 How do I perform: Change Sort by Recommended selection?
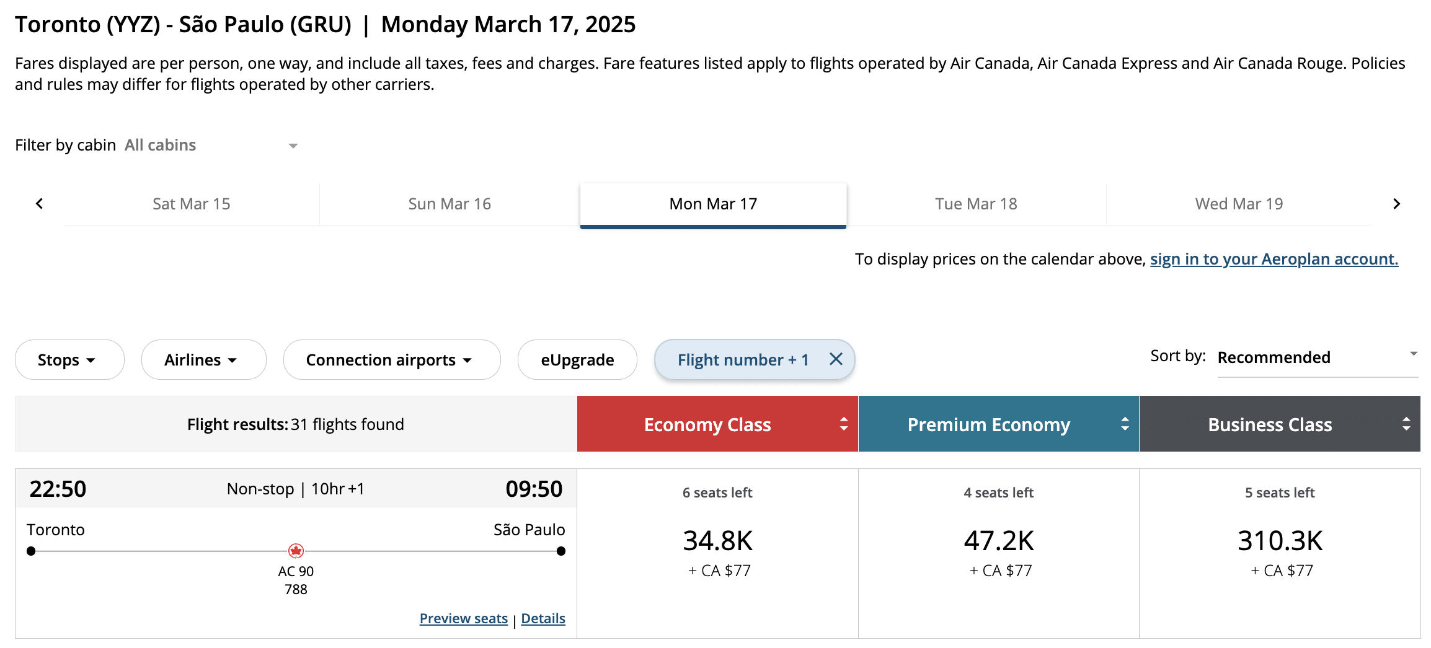tap(1317, 357)
